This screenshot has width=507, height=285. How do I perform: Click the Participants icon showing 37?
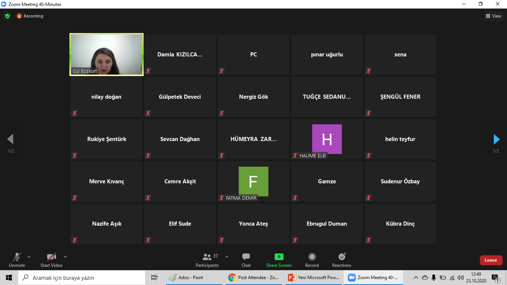207,257
